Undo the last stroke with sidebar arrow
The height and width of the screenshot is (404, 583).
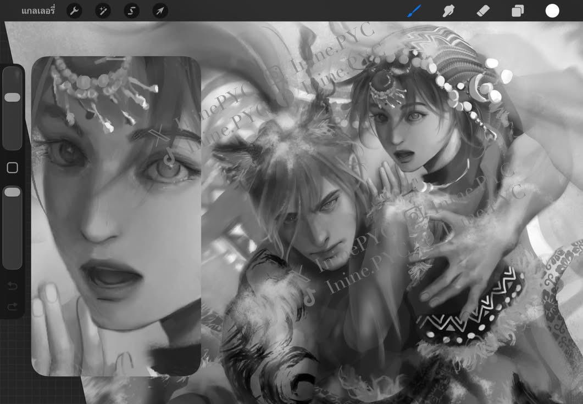(x=12, y=285)
